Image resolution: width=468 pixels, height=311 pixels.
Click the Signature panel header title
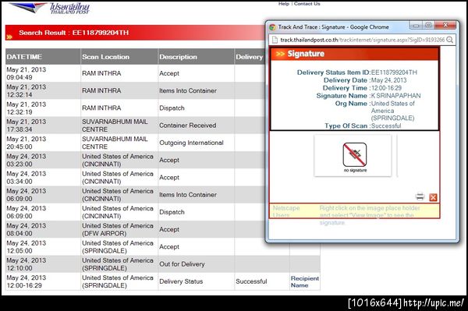pyautogui.click(x=306, y=54)
